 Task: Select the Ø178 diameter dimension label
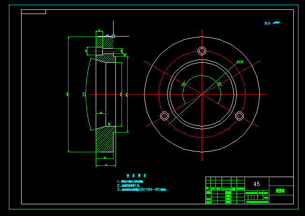point(240,62)
